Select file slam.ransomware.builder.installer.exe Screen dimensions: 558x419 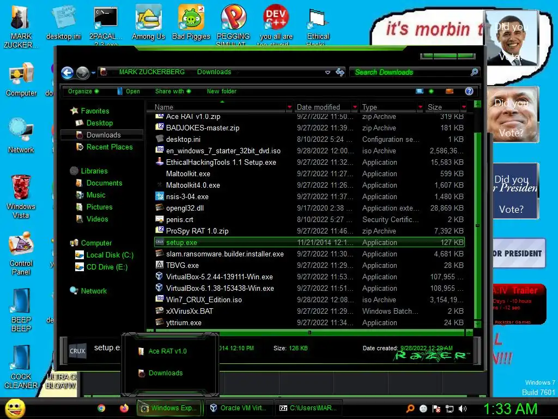pyautogui.click(x=310, y=254)
